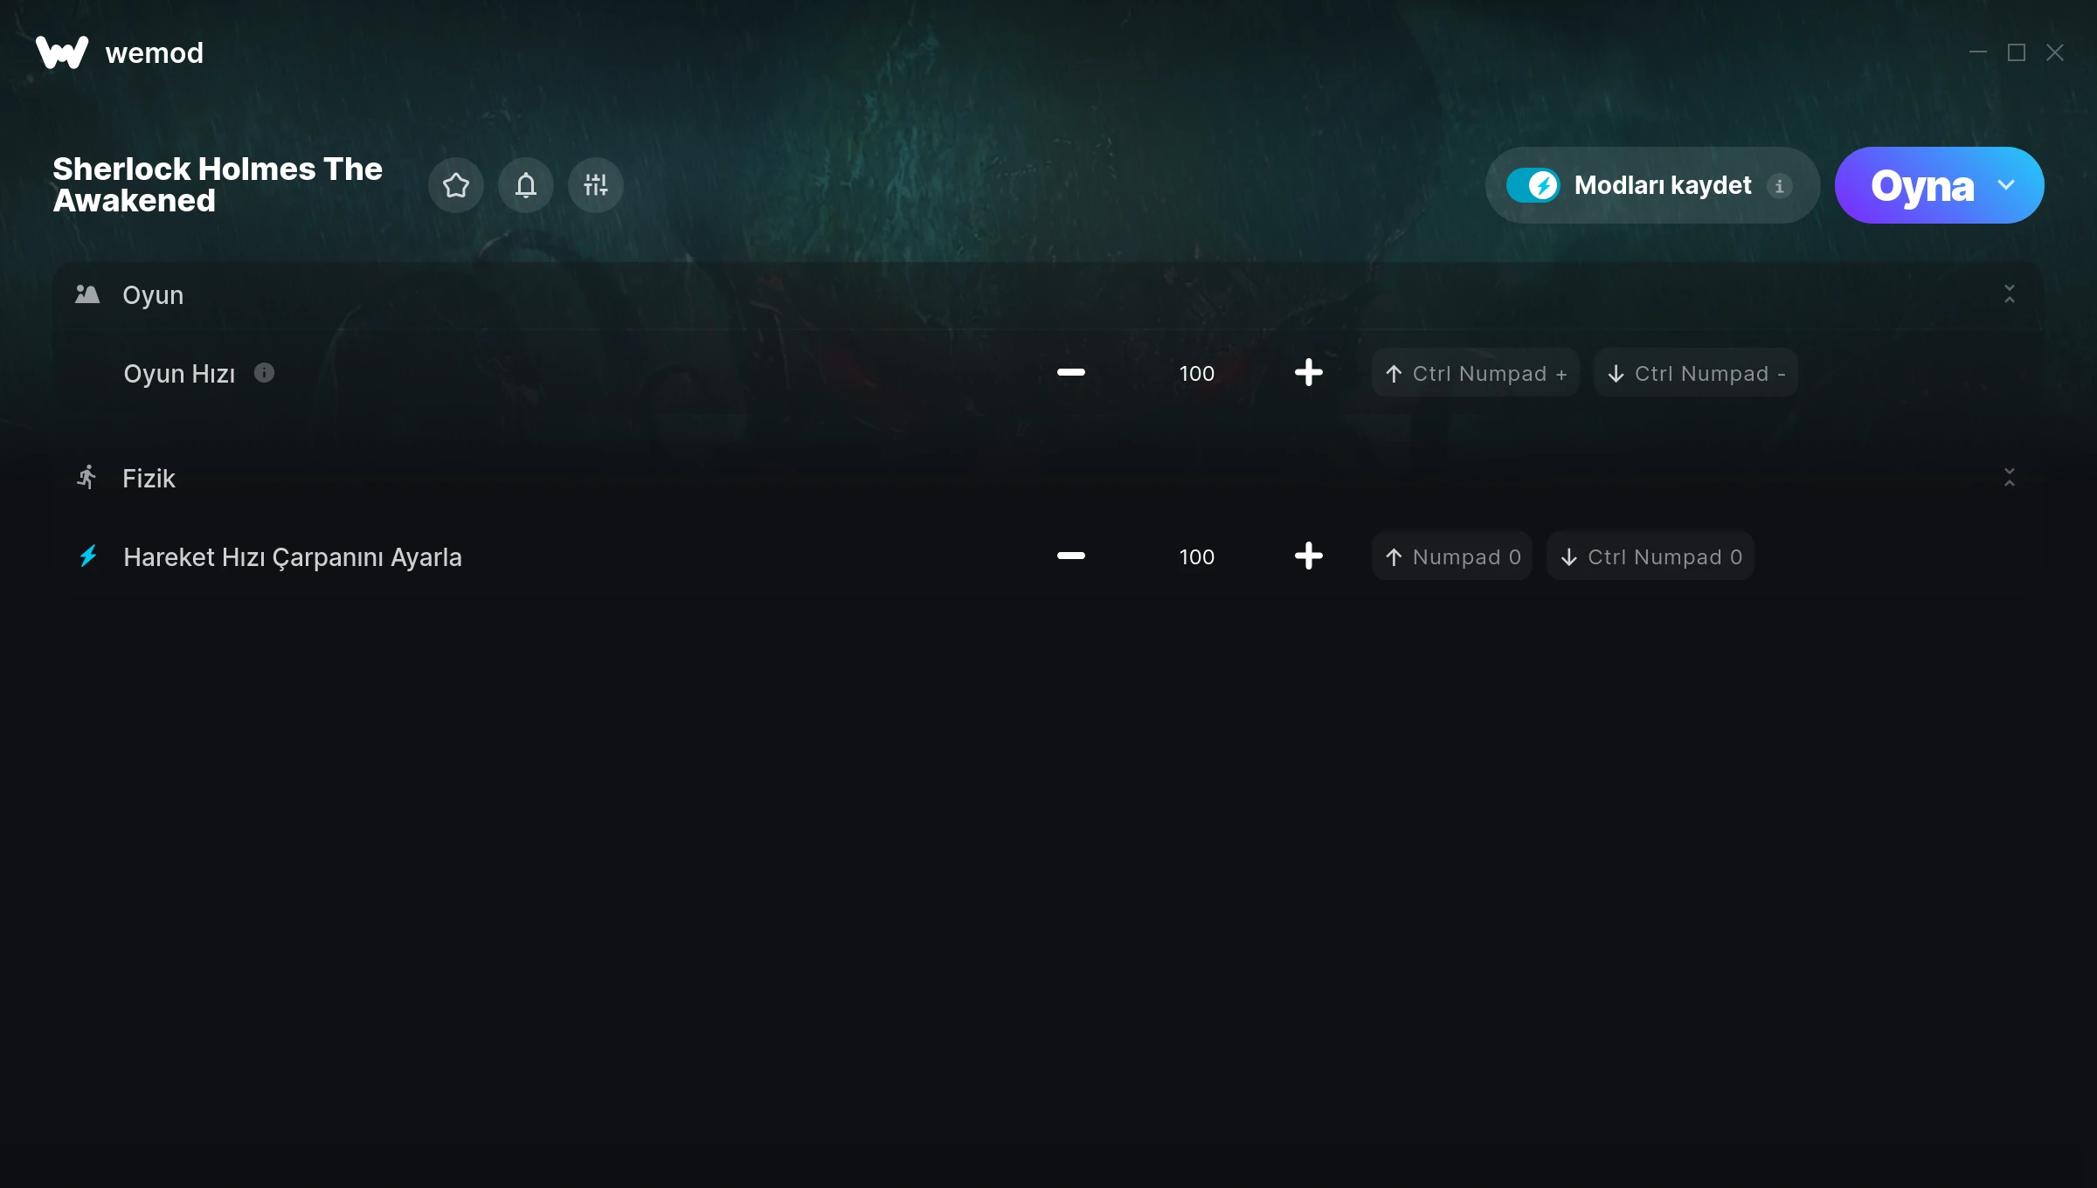Click the favorite star icon
This screenshot has height=1188, width=2097.
click(x=456, y=185)
